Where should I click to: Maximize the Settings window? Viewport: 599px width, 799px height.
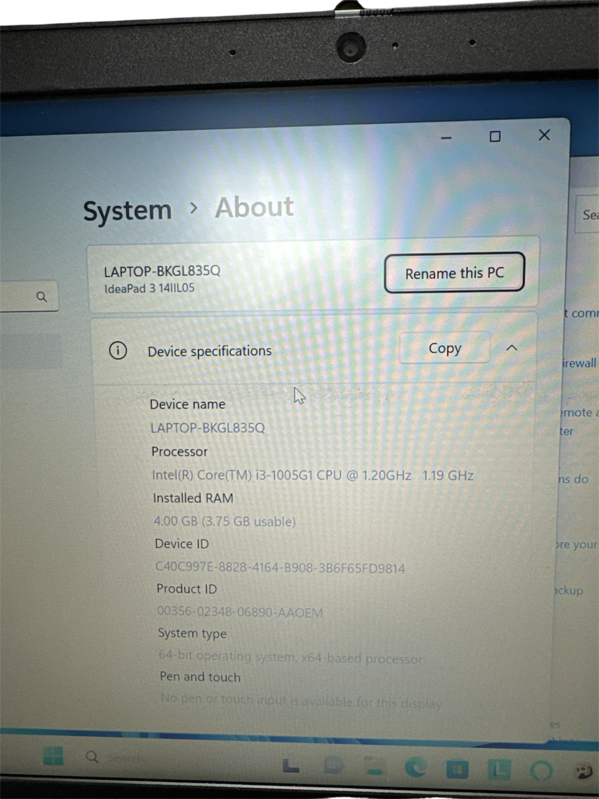tap(495, 136)
